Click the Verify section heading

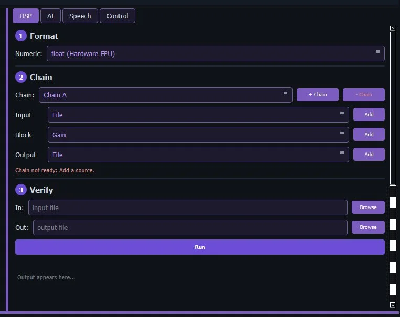[41, 190]
